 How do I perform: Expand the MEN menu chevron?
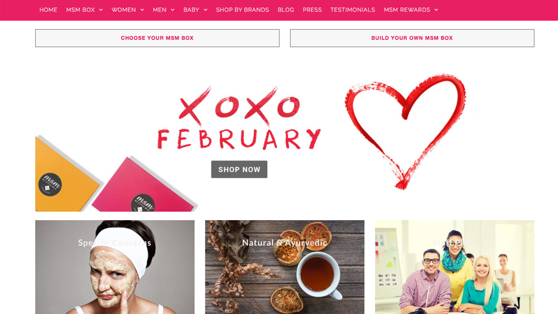tap(172, 10)
